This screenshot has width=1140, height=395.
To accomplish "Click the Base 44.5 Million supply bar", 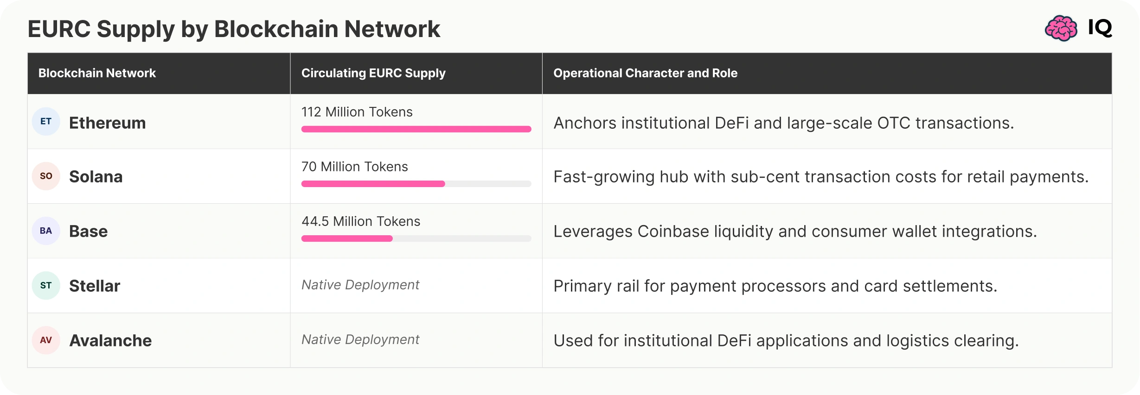I will (416, 238).
